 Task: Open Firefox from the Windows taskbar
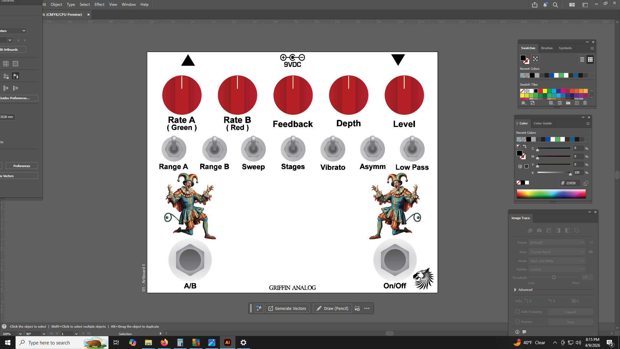pyautogui.click(x=164, y=343)
